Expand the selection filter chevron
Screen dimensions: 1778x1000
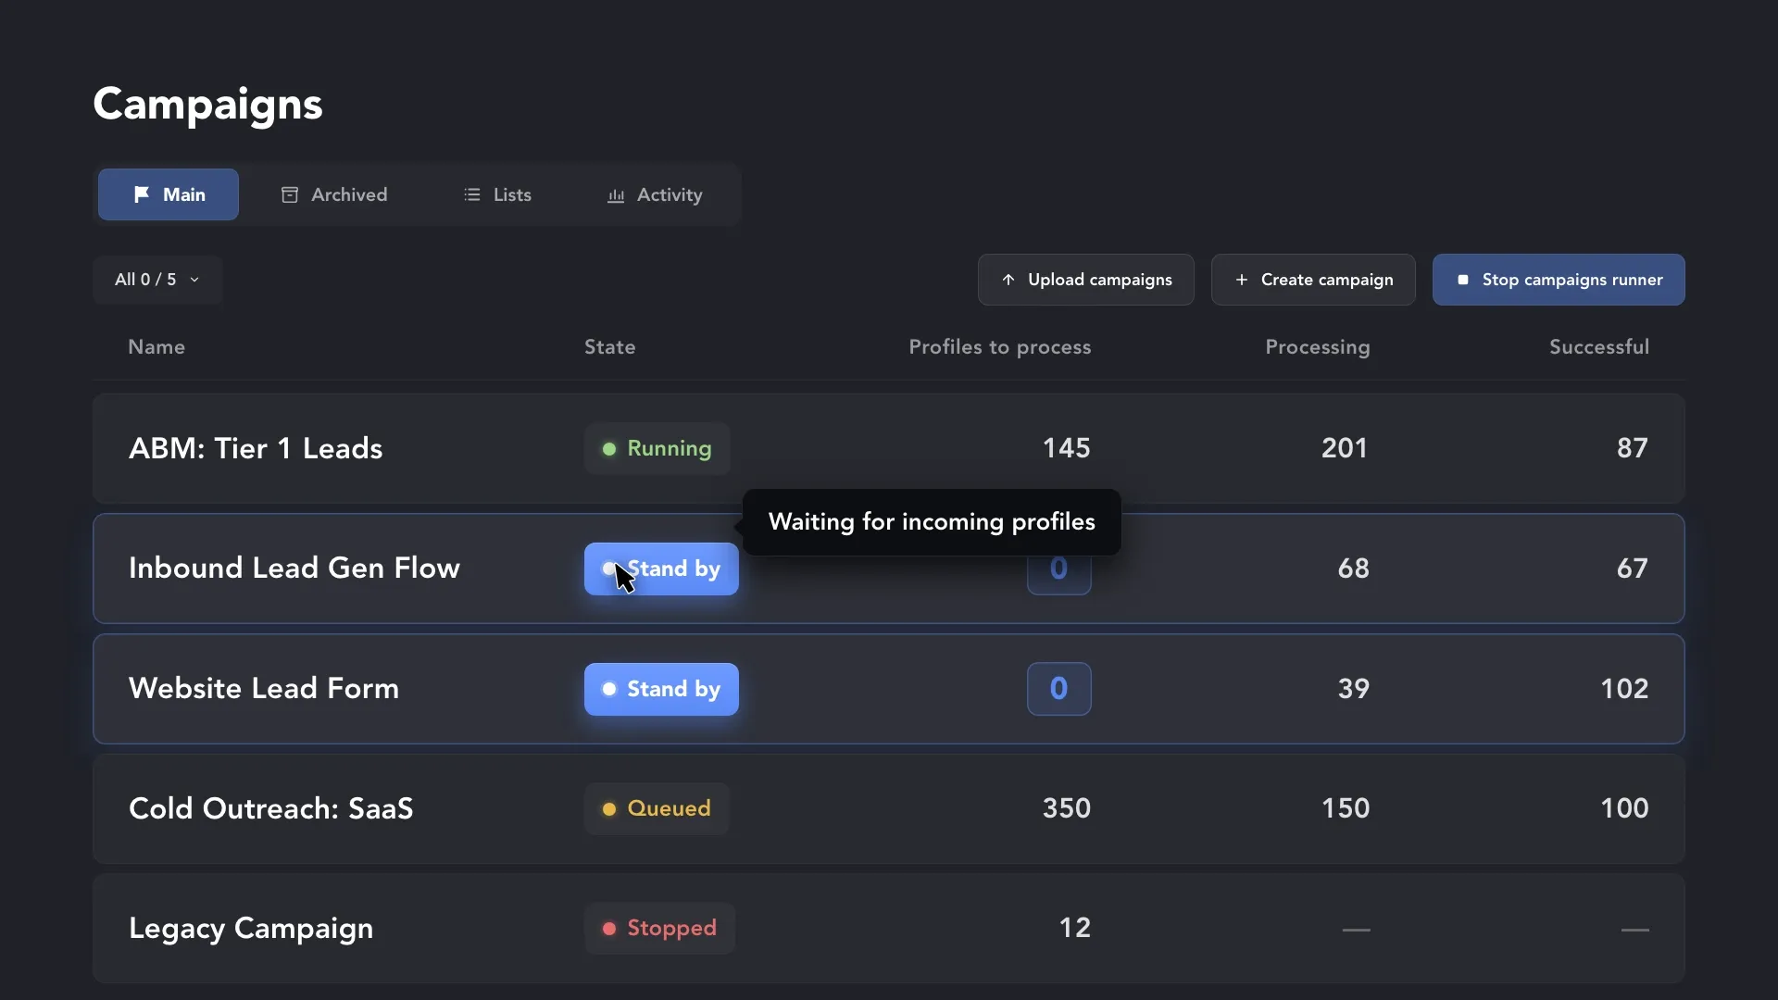[x=194, y=280]
